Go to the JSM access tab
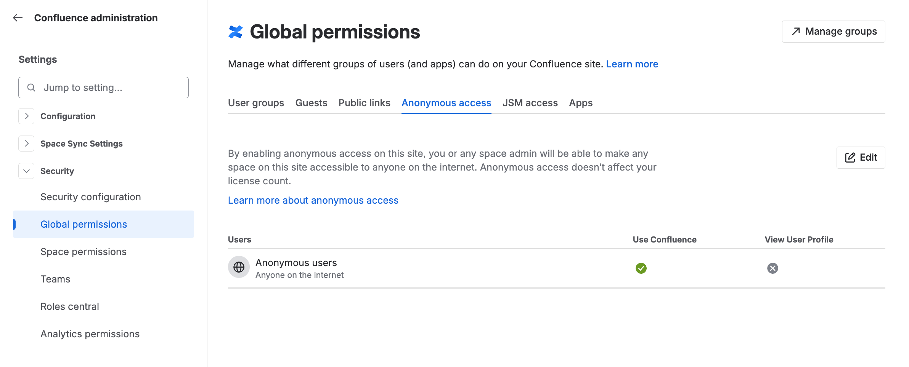 click(530, 103)
